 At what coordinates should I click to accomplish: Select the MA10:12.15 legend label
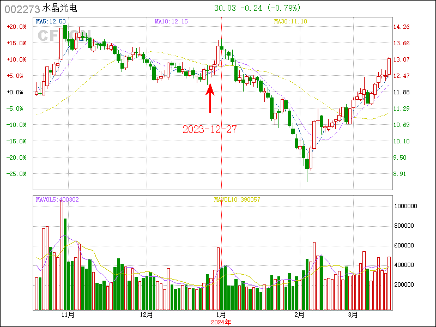point(171,21)
